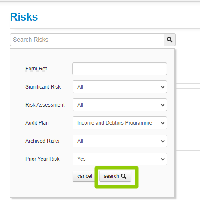Click the cancel button
The width and height of the screenshot is (200, 205).
tap(85, 176)
